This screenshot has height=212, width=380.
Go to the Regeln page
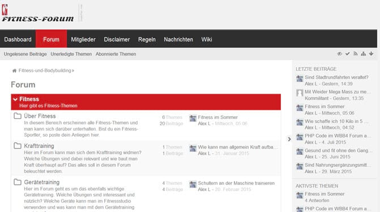point(147,39)
